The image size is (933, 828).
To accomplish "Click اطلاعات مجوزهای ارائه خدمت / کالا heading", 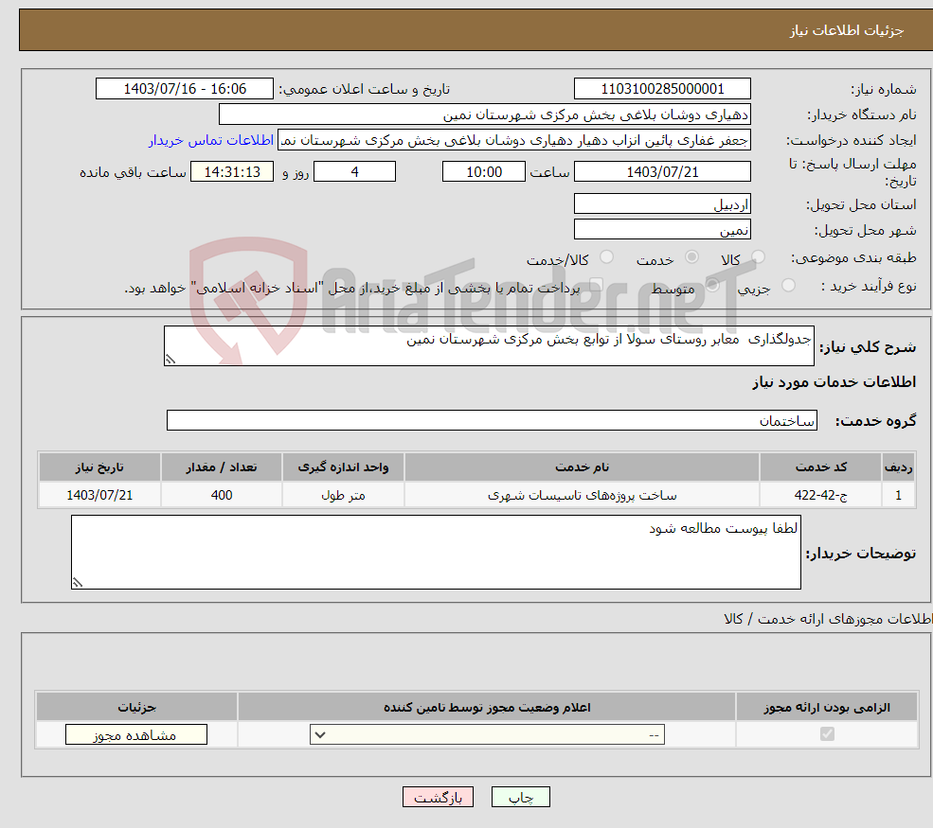I will coord(828,619).
